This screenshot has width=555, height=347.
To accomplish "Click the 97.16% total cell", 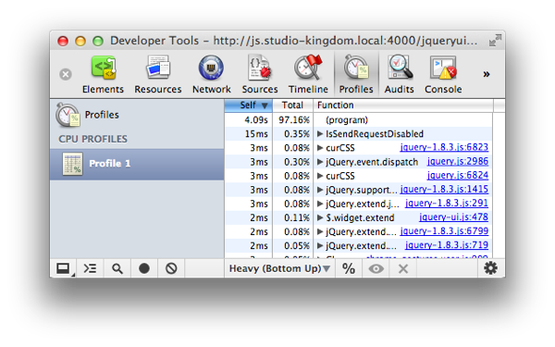I will pos(294,120).
